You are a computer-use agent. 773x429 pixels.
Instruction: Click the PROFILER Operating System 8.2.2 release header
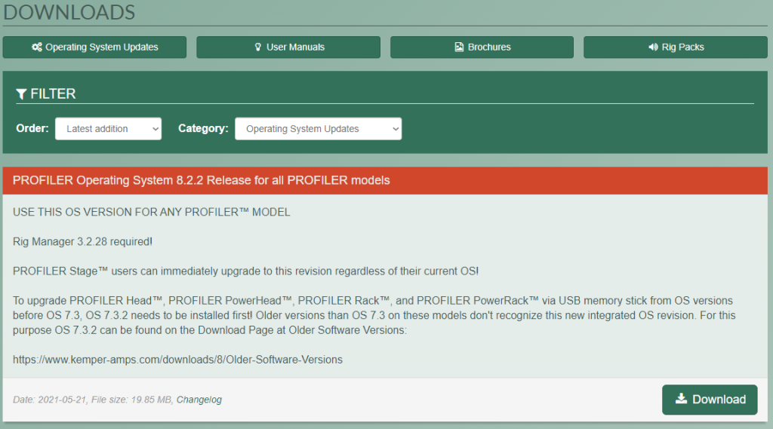click(385, 180)
